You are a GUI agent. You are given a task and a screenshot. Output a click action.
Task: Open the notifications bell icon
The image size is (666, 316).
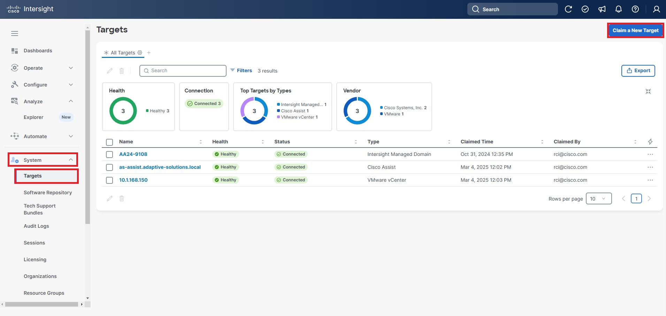[x=619, y=9]
